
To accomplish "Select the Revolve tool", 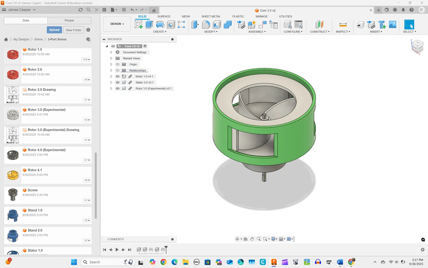I will tap(160, 25).
